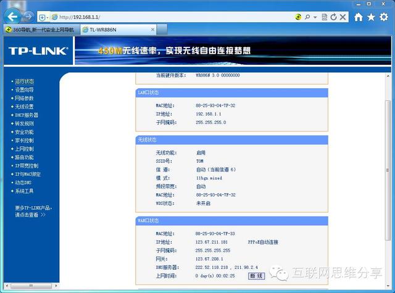Click the search magnifier icon in address bar
The image size is (395, 293).
[x=307, y=17]
